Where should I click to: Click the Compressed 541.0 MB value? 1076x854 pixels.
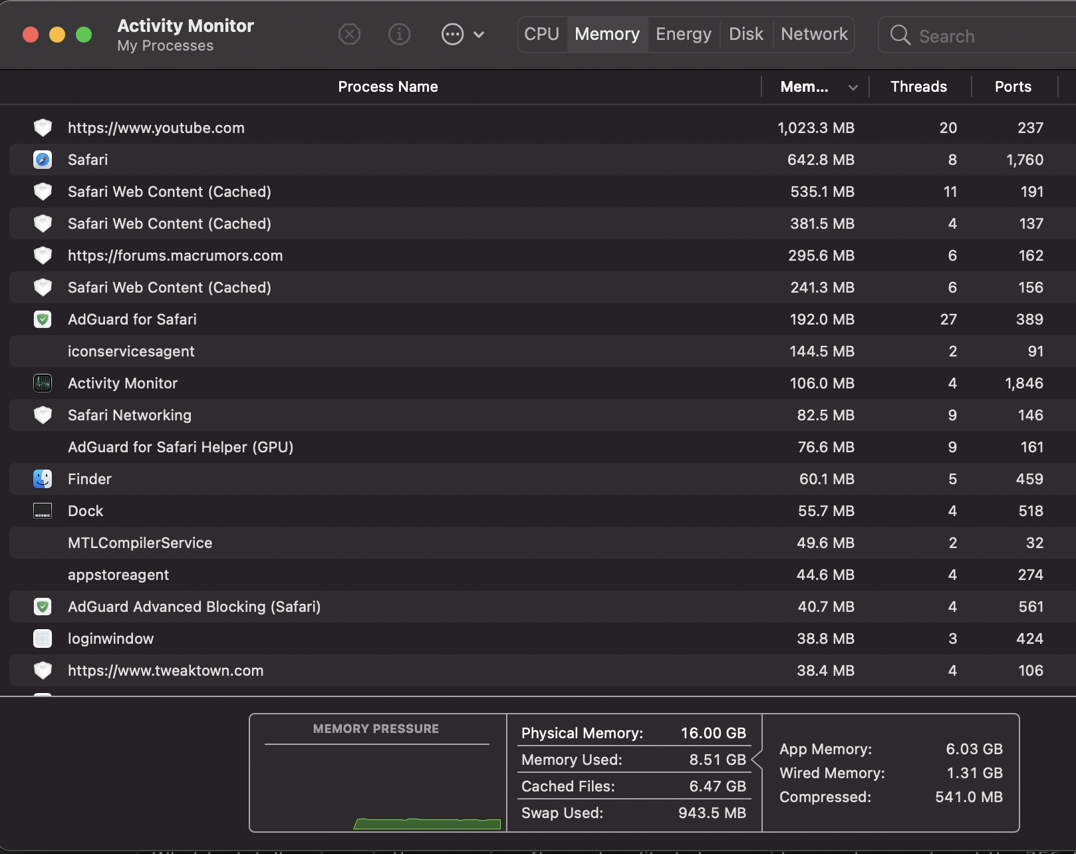tap(969, 797)
